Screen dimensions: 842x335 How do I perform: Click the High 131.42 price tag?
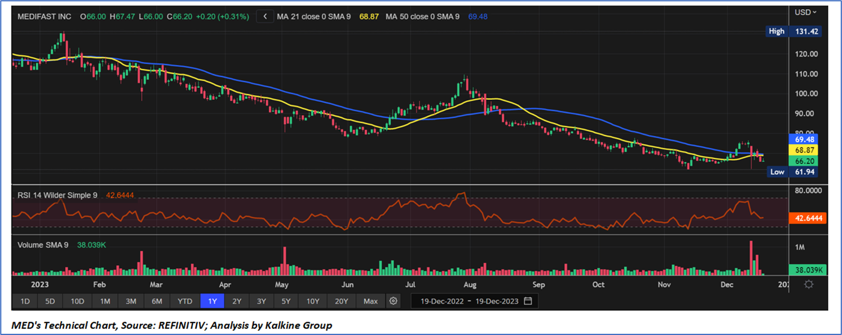pyautogui.click(x=794, y=31)
